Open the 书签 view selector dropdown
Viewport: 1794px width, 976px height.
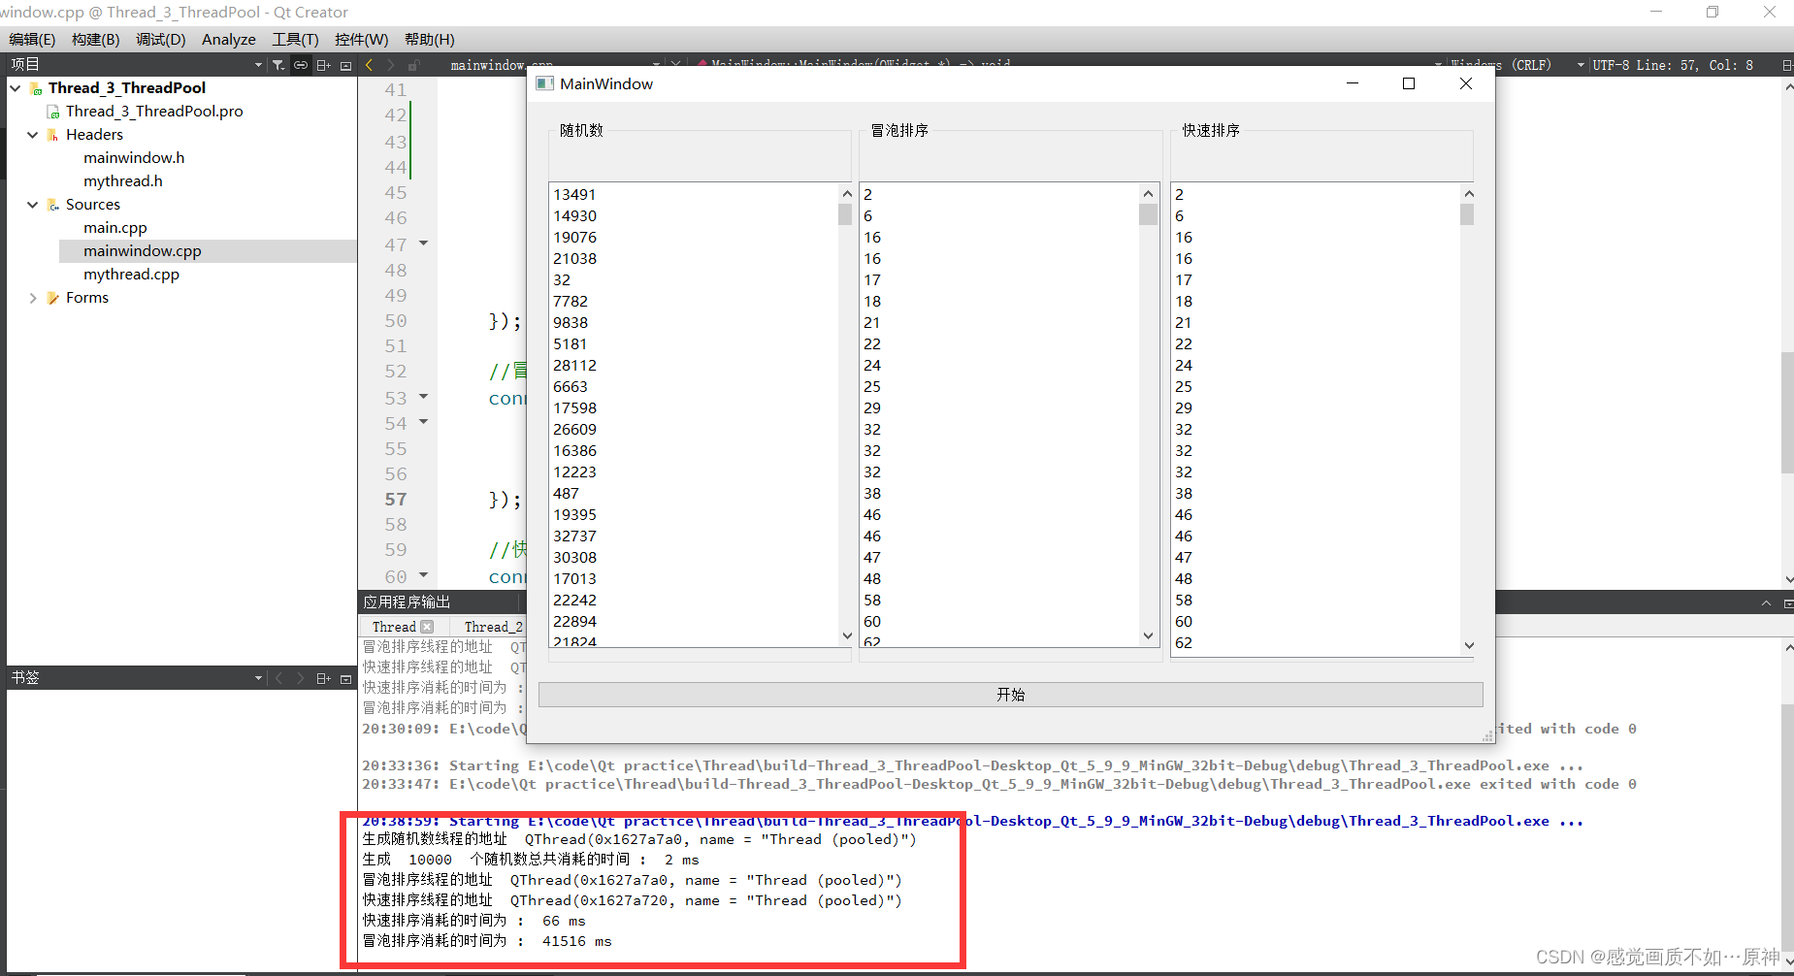(x=258, y=678)
